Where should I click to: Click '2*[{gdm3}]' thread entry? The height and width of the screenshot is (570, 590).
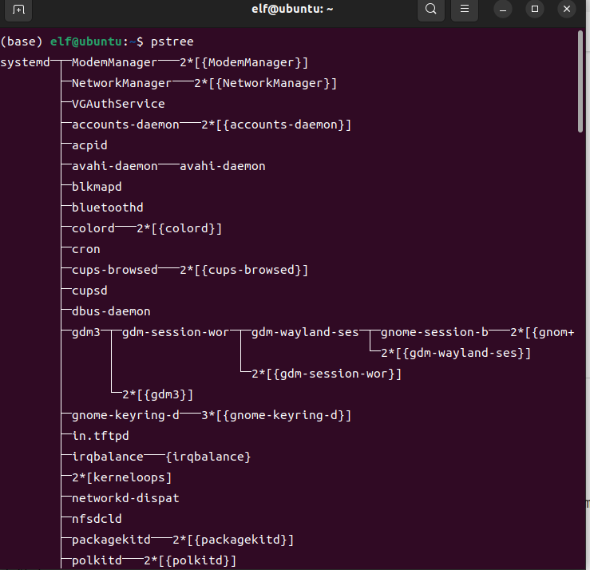tap(157, 394)
